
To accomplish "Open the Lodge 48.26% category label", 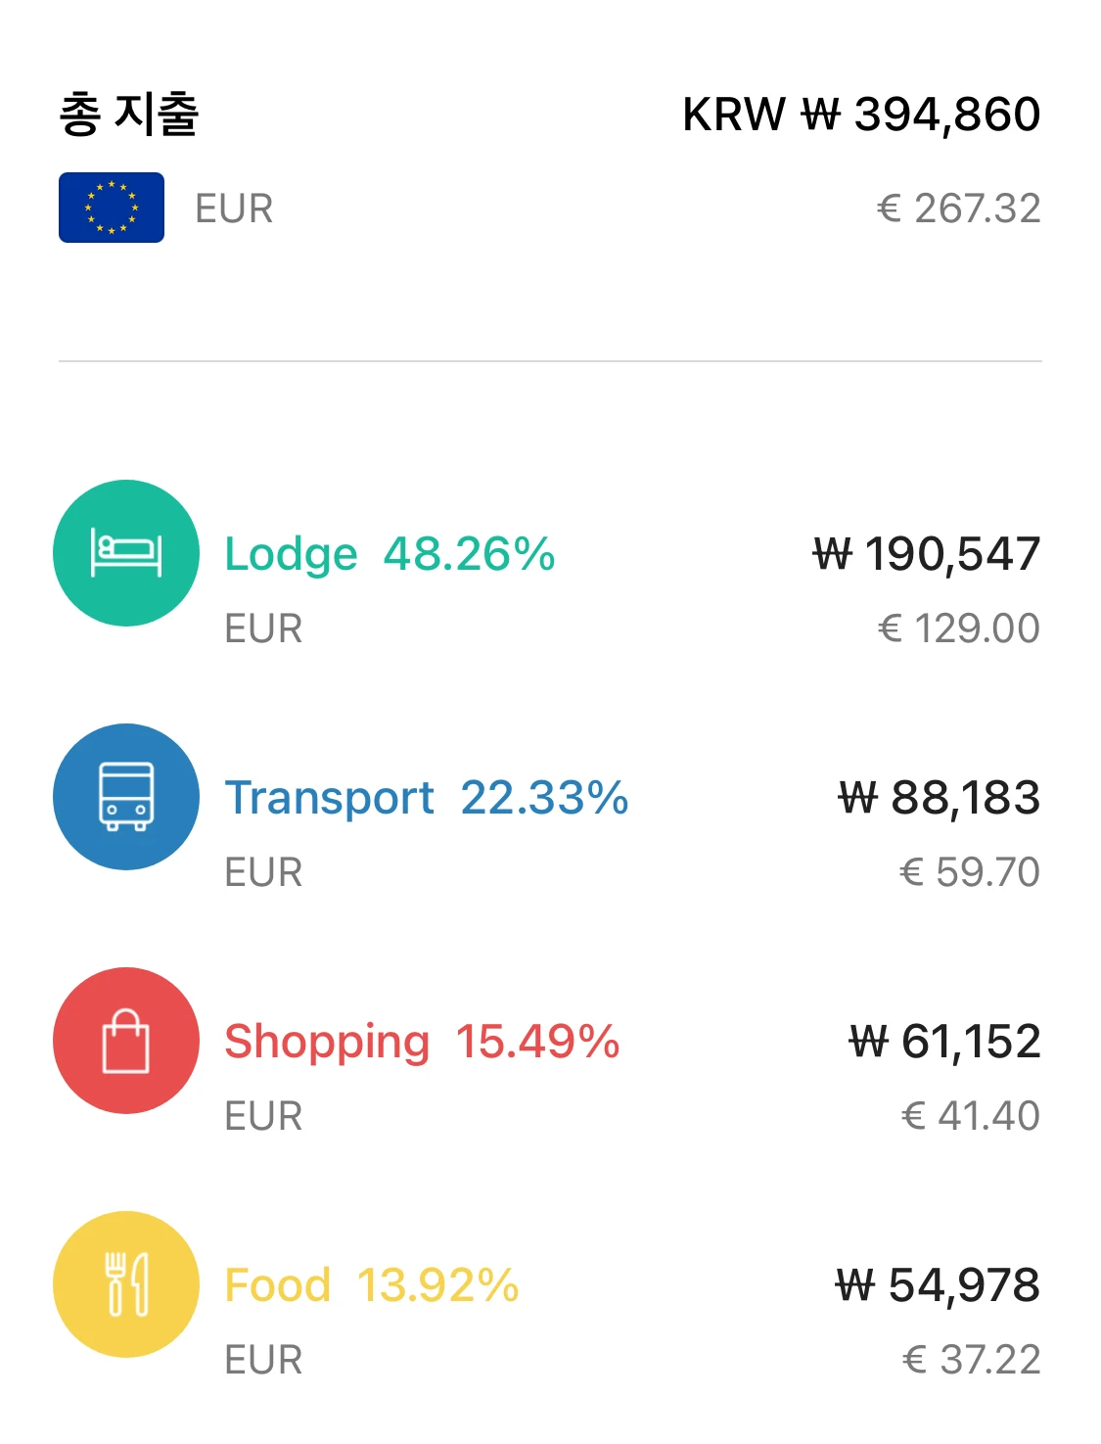I will [390, 554].
